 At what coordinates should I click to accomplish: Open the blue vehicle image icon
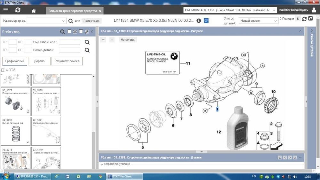tap(206, 20)
